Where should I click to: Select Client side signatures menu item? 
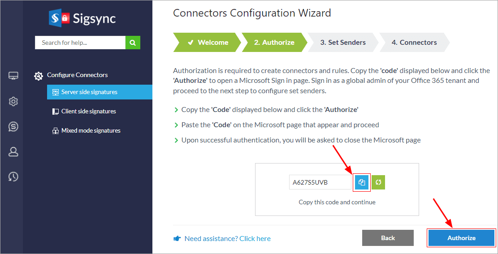[x=88, y=111]
